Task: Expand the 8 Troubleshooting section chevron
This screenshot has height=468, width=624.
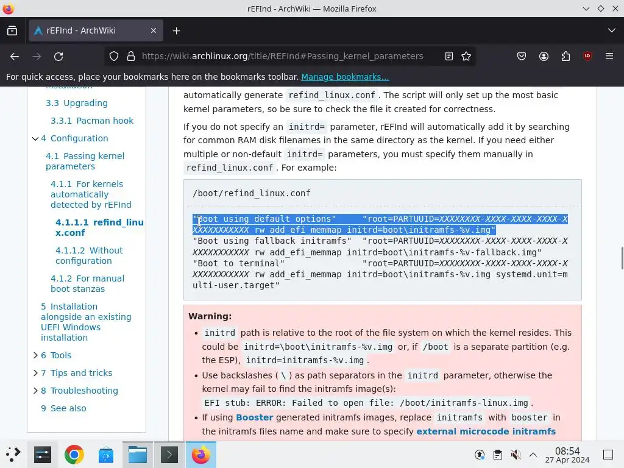Action: coord(35,391)
